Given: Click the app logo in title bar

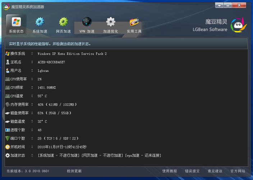Looking at the screenshot, I should pos(6,7).
